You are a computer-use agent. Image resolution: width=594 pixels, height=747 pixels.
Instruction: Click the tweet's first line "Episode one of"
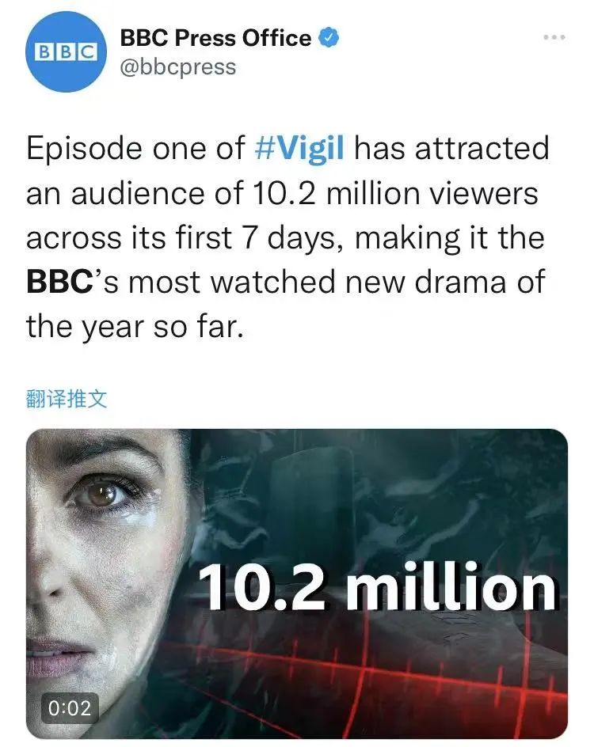pyautogui.click(x=135, y=149)
